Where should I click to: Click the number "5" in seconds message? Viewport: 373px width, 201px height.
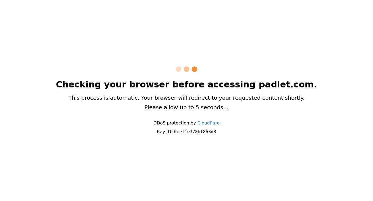coord(197,108)
